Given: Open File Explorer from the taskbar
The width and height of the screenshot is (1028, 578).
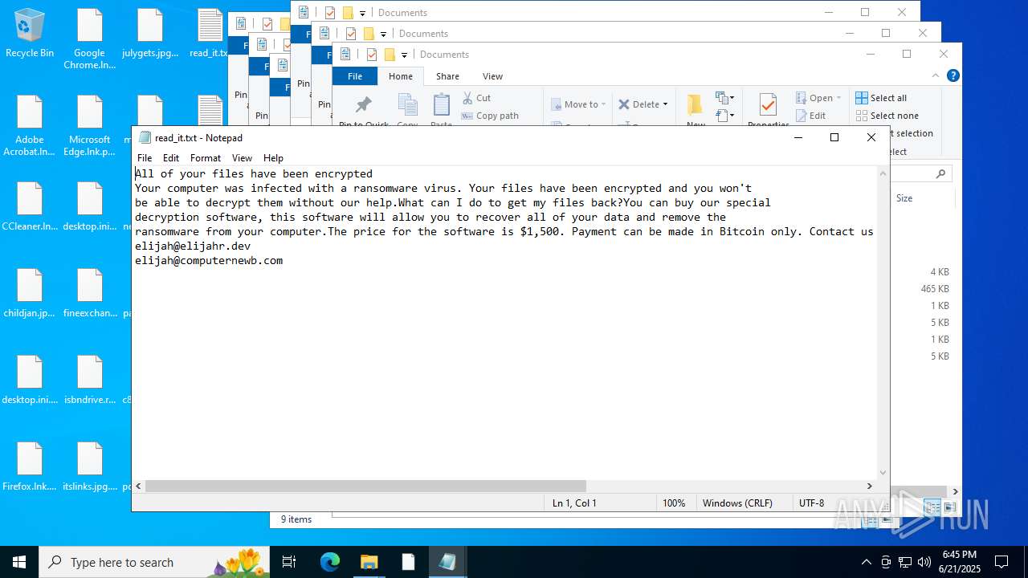Looking at the screenshot, I should 369,562.
